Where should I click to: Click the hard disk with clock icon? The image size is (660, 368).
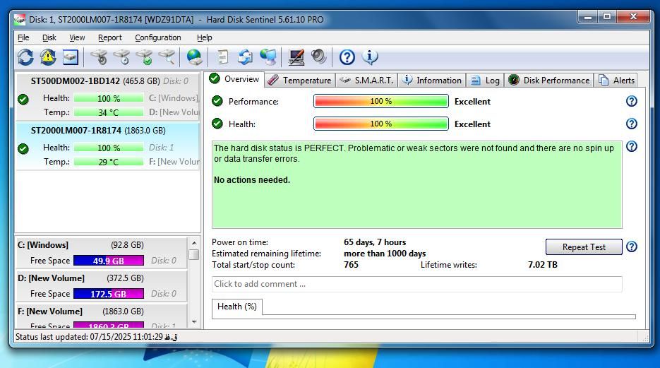(122, 57)
